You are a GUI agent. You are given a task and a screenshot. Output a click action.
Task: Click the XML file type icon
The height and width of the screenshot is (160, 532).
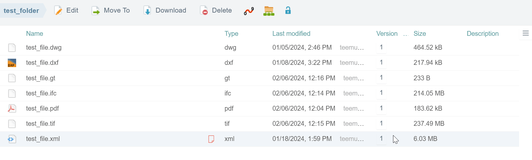(12, 139)
